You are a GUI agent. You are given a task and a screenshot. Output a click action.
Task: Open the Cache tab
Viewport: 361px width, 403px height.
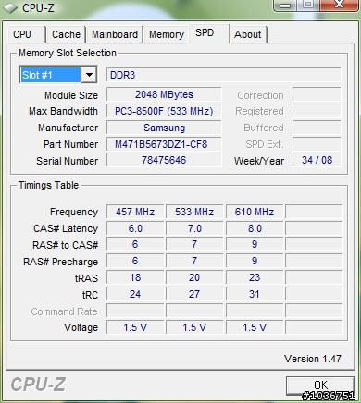tap(66, 34)
